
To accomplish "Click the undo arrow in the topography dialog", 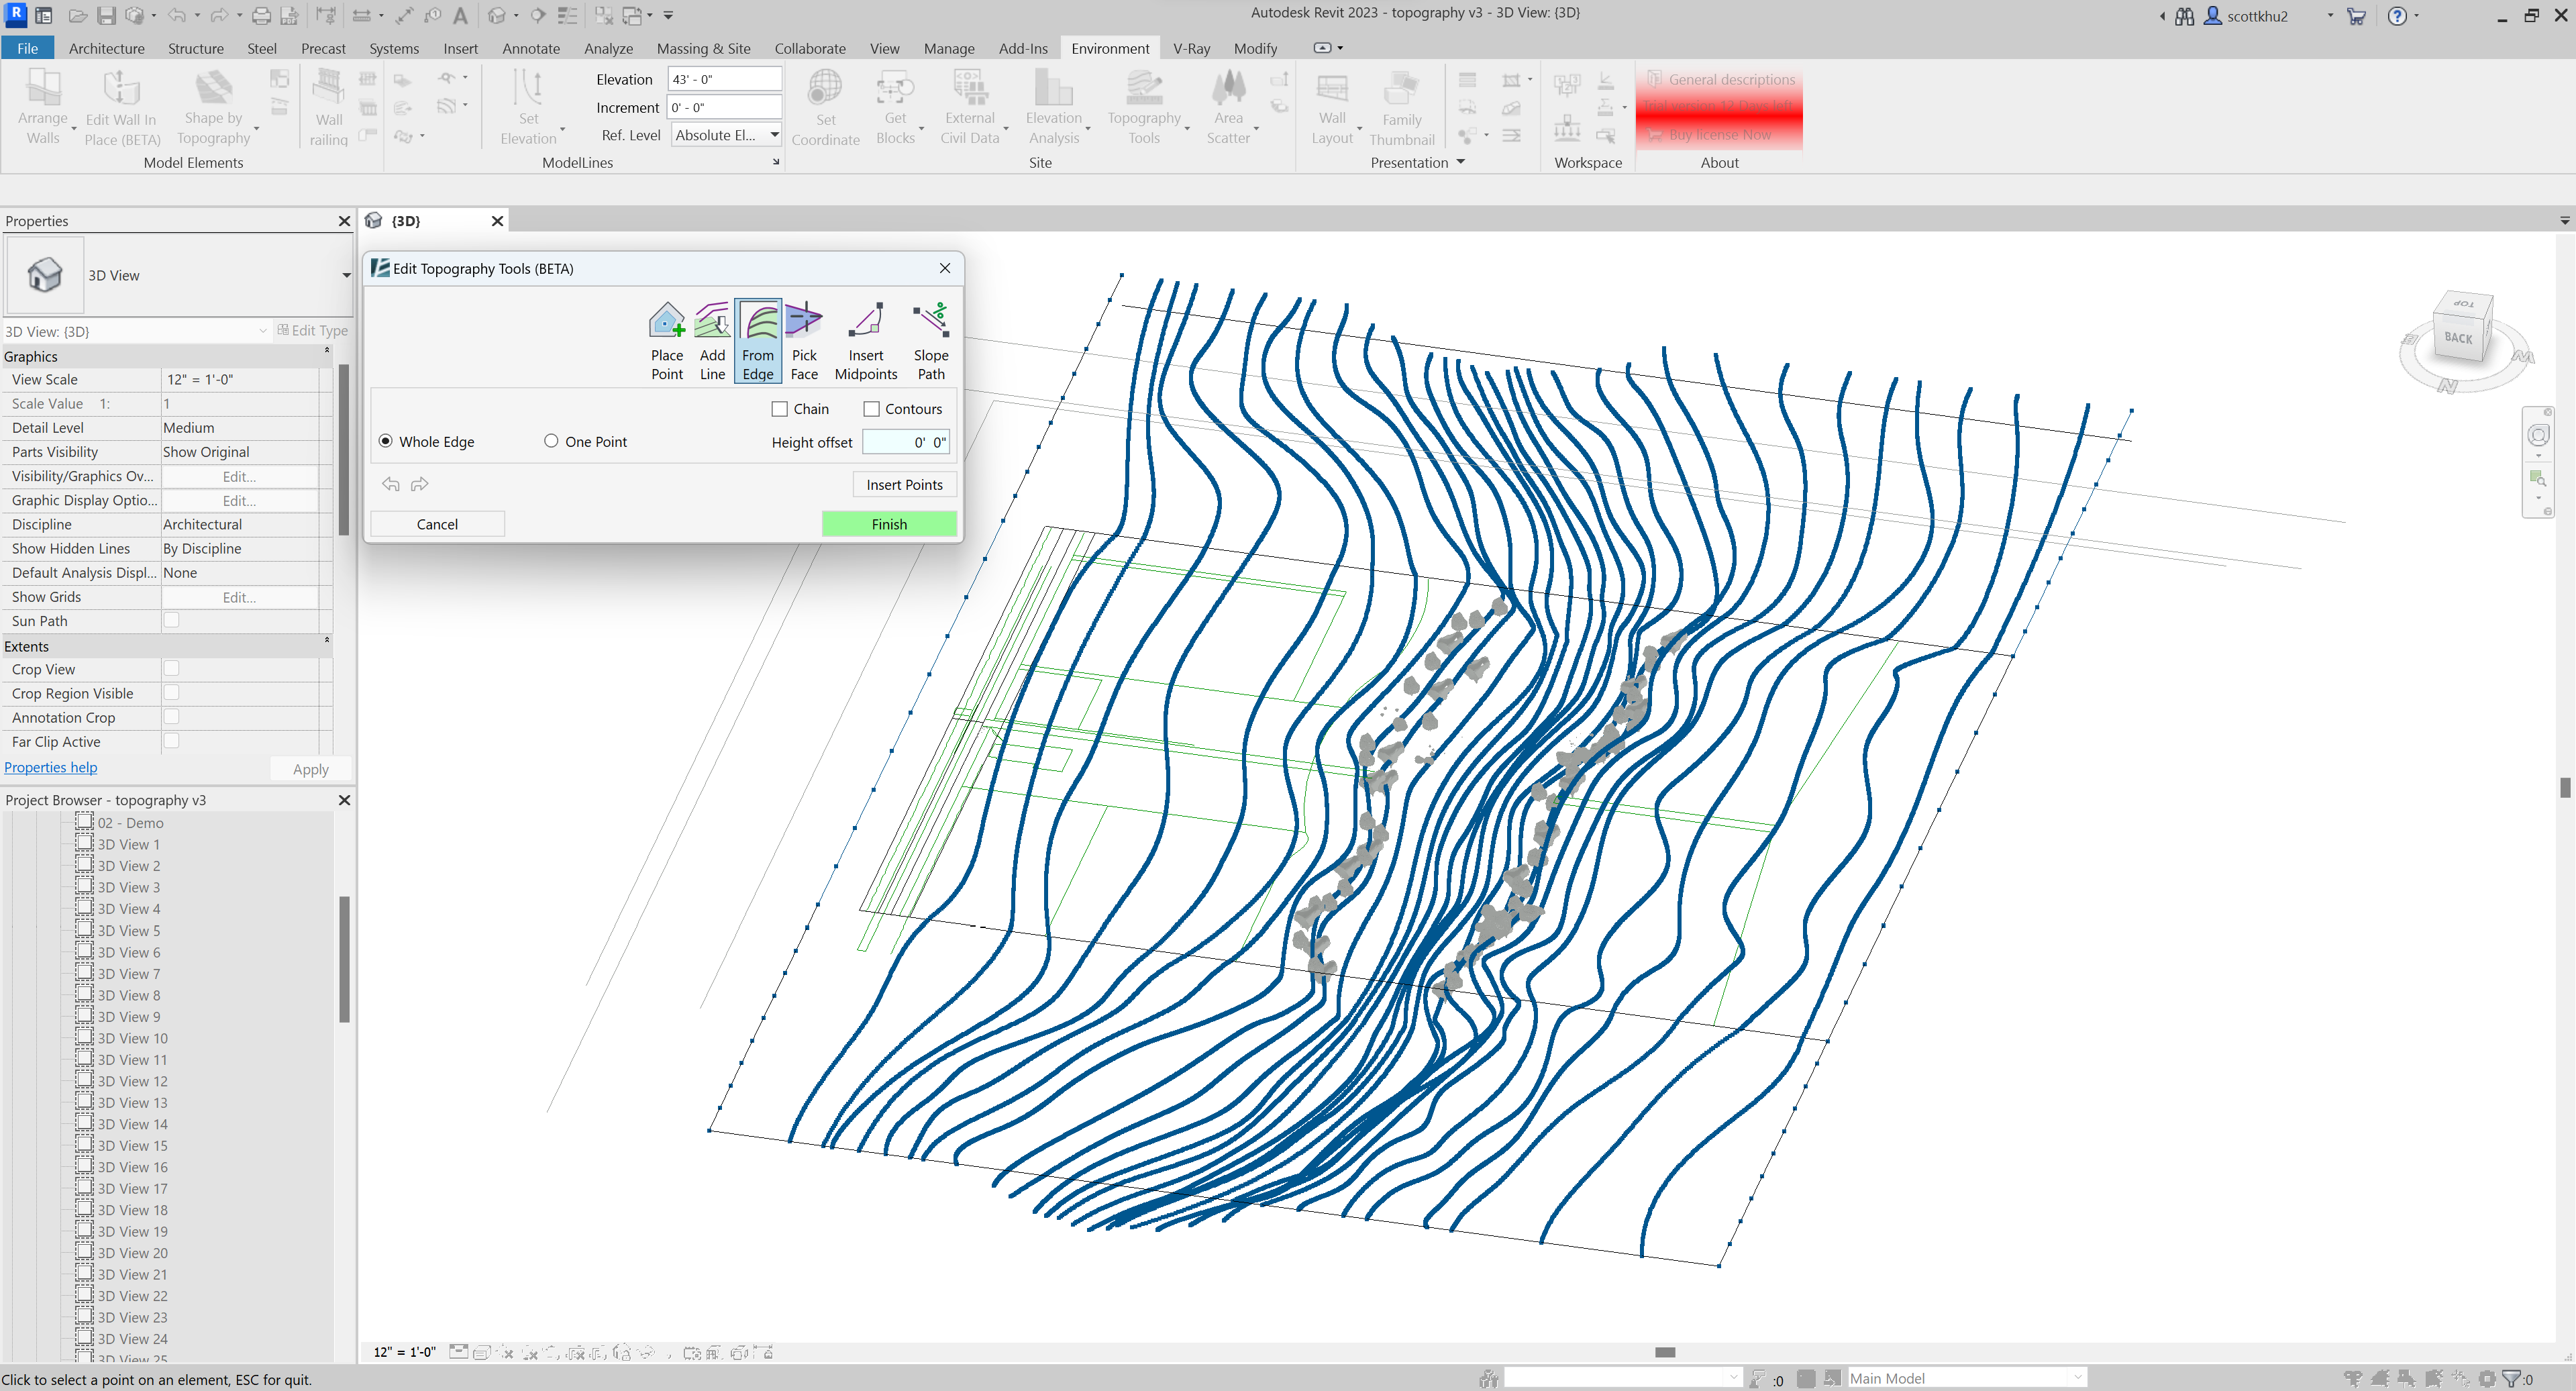I will coord(390,484).
